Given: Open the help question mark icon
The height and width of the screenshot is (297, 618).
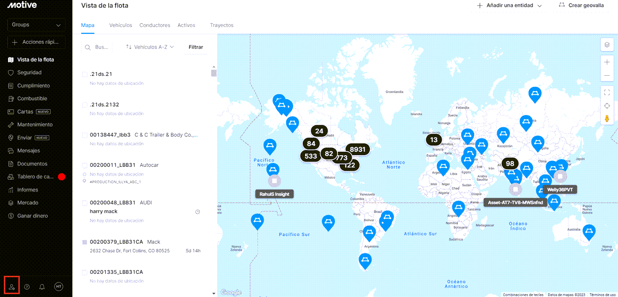Looking at the screenshot, I should (x=27, y=287).
